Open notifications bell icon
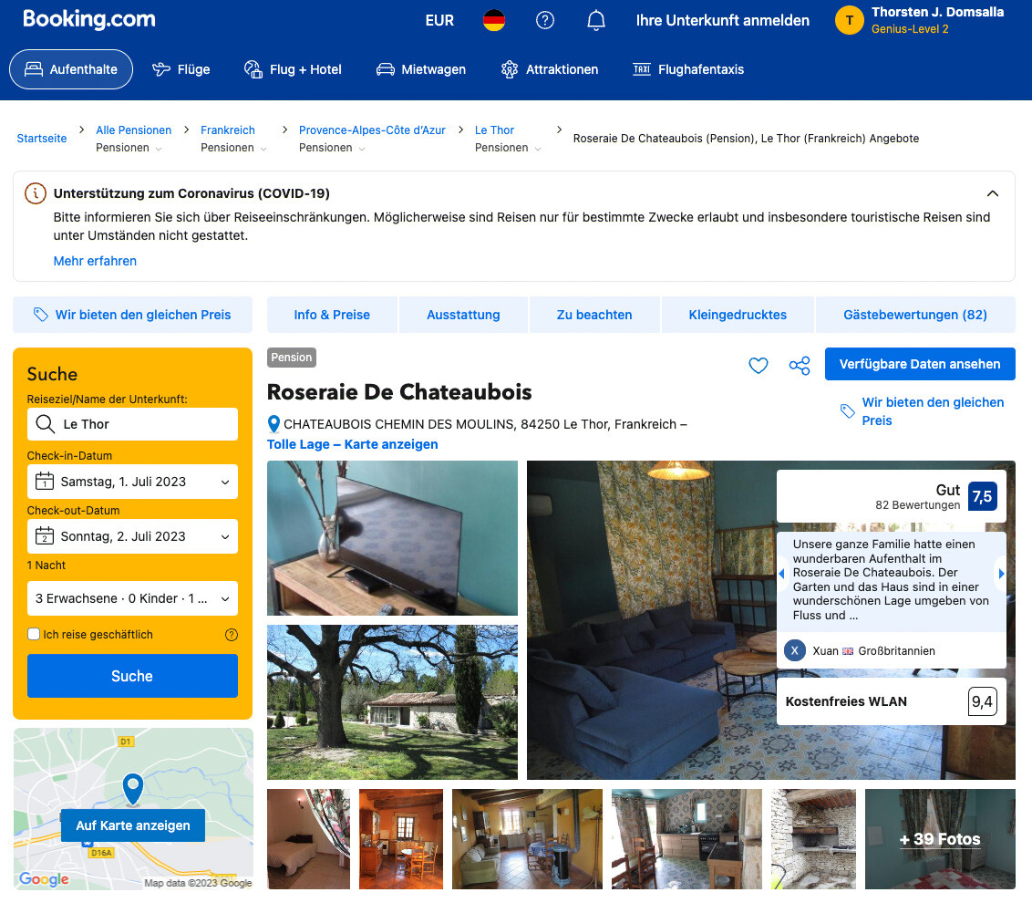Viewport: 1032px width, 913px height. pos(595,20)
